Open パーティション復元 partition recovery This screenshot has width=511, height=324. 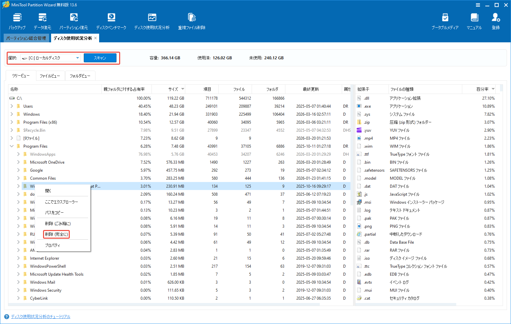coord(73,20)
